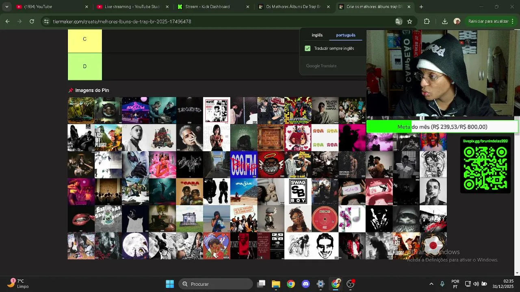Select the red vinyl record album cover
The width and height of the screenshot is (520, 292).
[x=325, y=219]
